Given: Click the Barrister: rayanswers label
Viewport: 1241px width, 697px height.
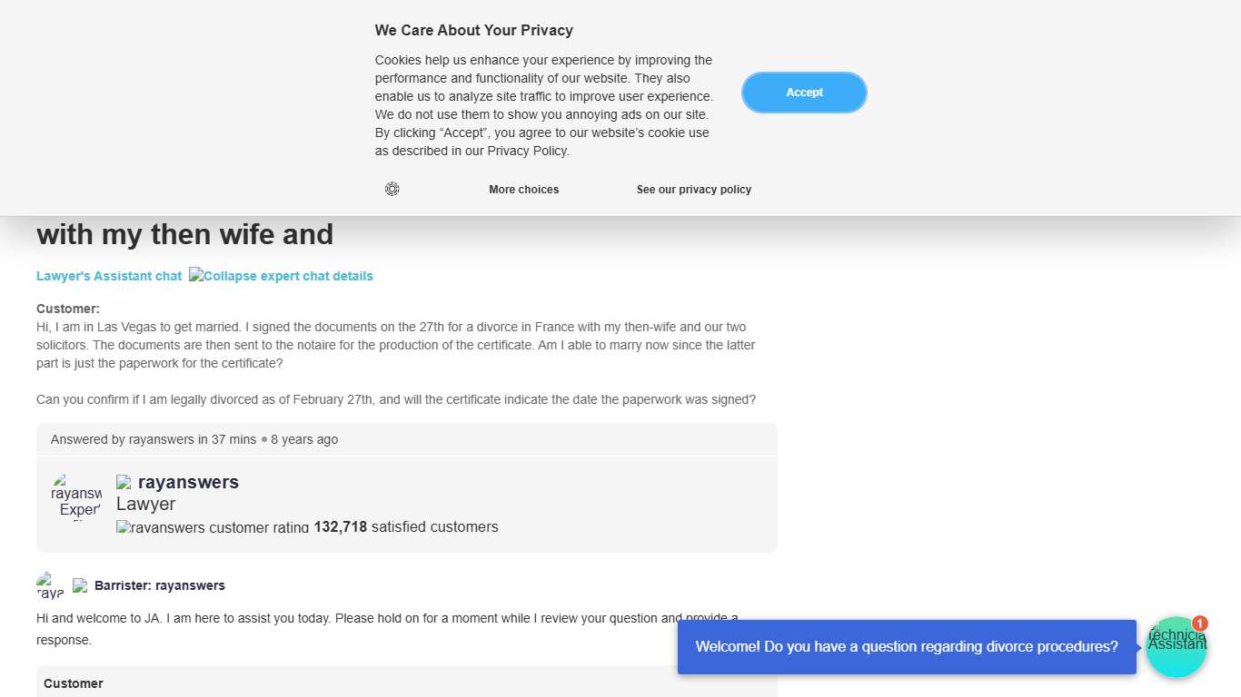Looking at the screenshot, I should [160, 585].
